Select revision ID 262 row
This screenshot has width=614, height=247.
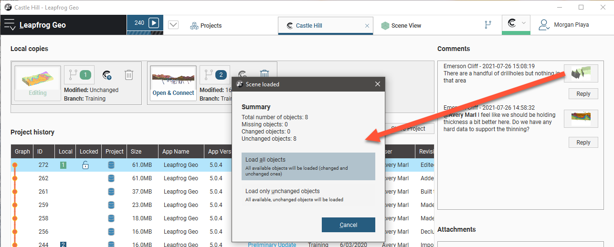pyautogui.click(x=222, y=178)
